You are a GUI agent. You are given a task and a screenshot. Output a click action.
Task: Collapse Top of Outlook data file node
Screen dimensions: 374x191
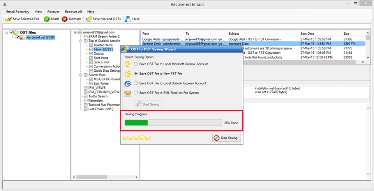81,41
